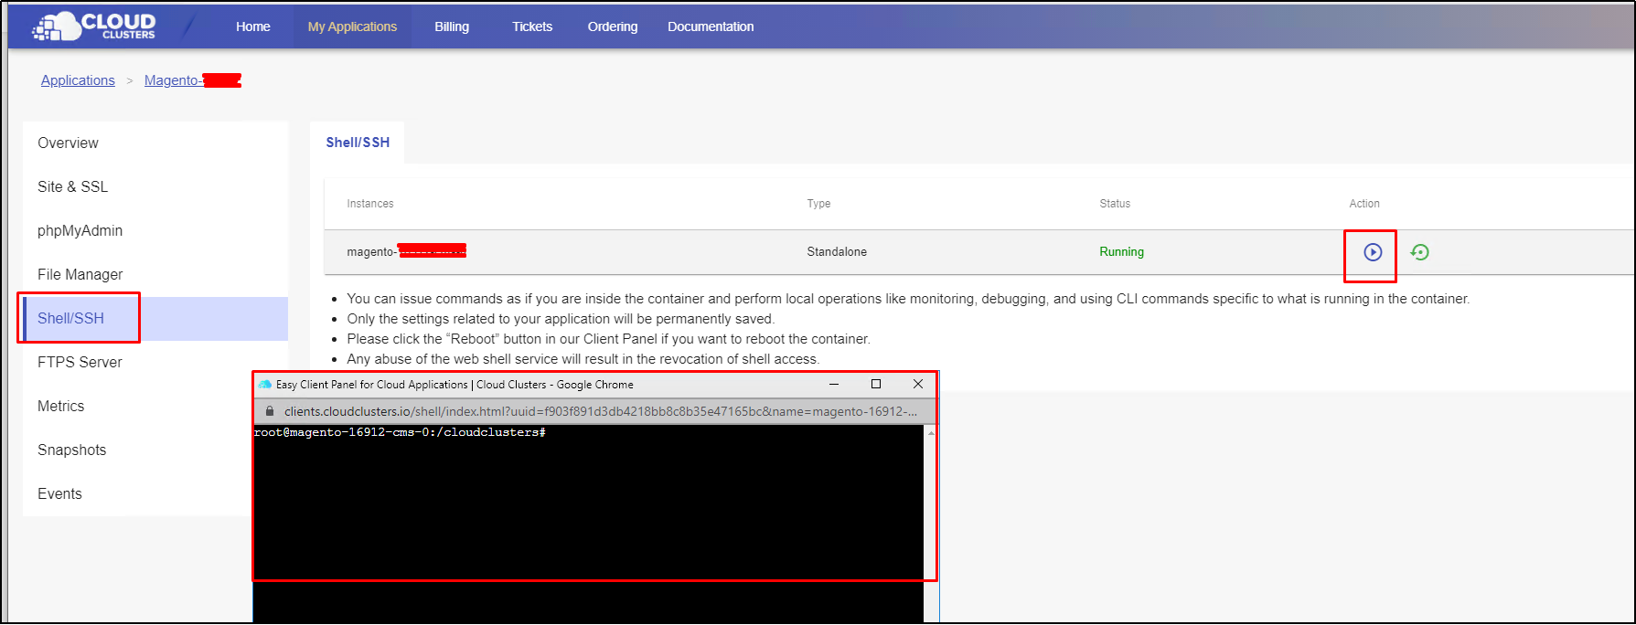
Task: Open Documentation from the top navbar
Action: [710, 26]
